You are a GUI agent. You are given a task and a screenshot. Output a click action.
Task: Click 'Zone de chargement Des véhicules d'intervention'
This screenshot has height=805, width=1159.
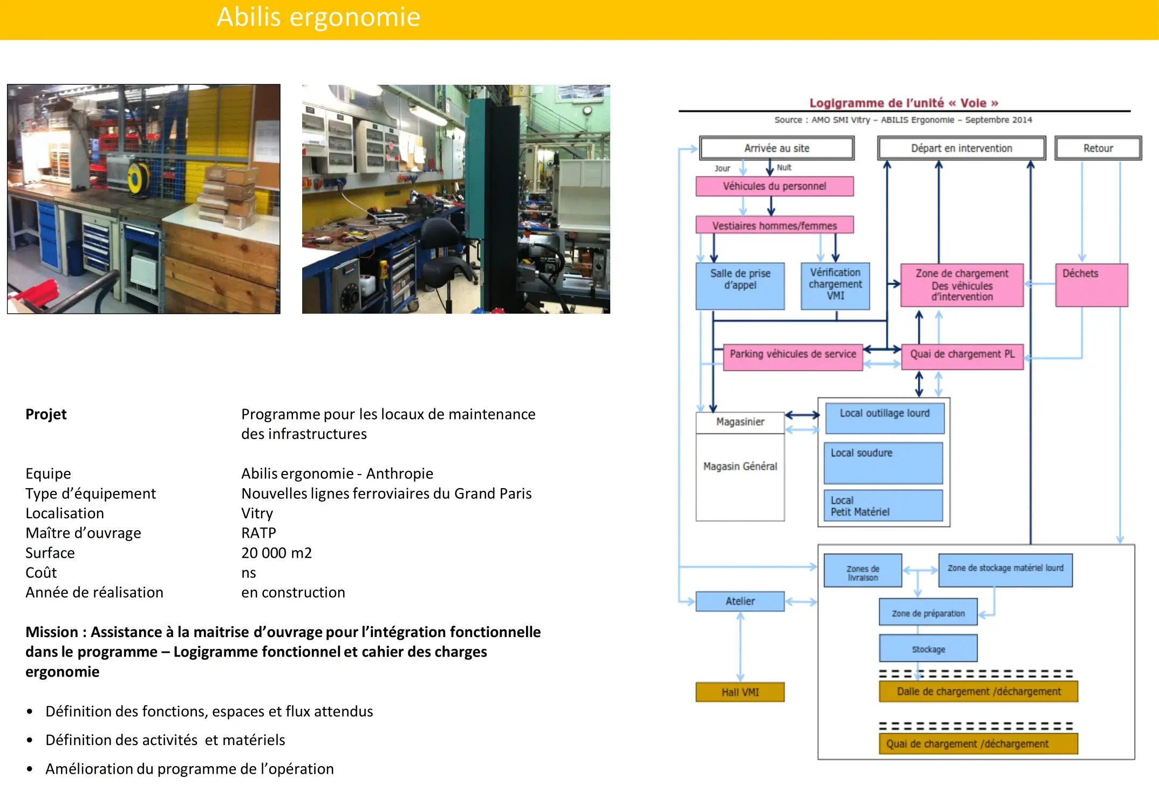tap(962, 285)
